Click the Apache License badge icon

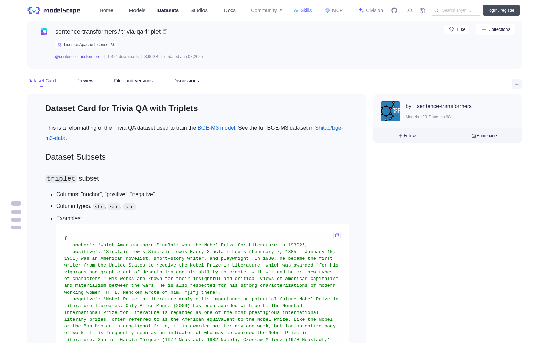[60, 45]
